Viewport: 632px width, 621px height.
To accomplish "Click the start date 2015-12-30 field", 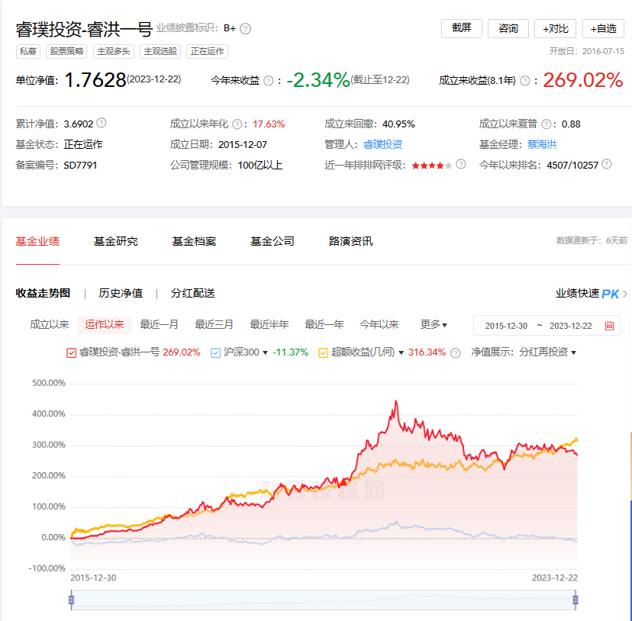I will pos(506,326).
